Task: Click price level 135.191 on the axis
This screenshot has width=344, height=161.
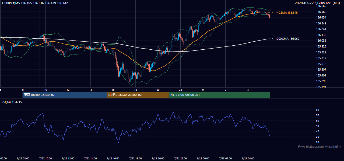Action: (321, 87)
